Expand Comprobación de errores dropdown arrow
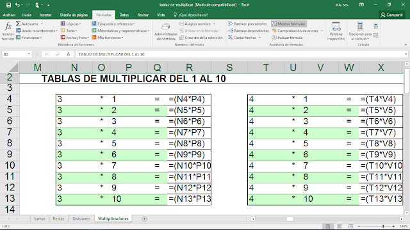This screenshot has width=410, height=230. (x=322, y=31)
